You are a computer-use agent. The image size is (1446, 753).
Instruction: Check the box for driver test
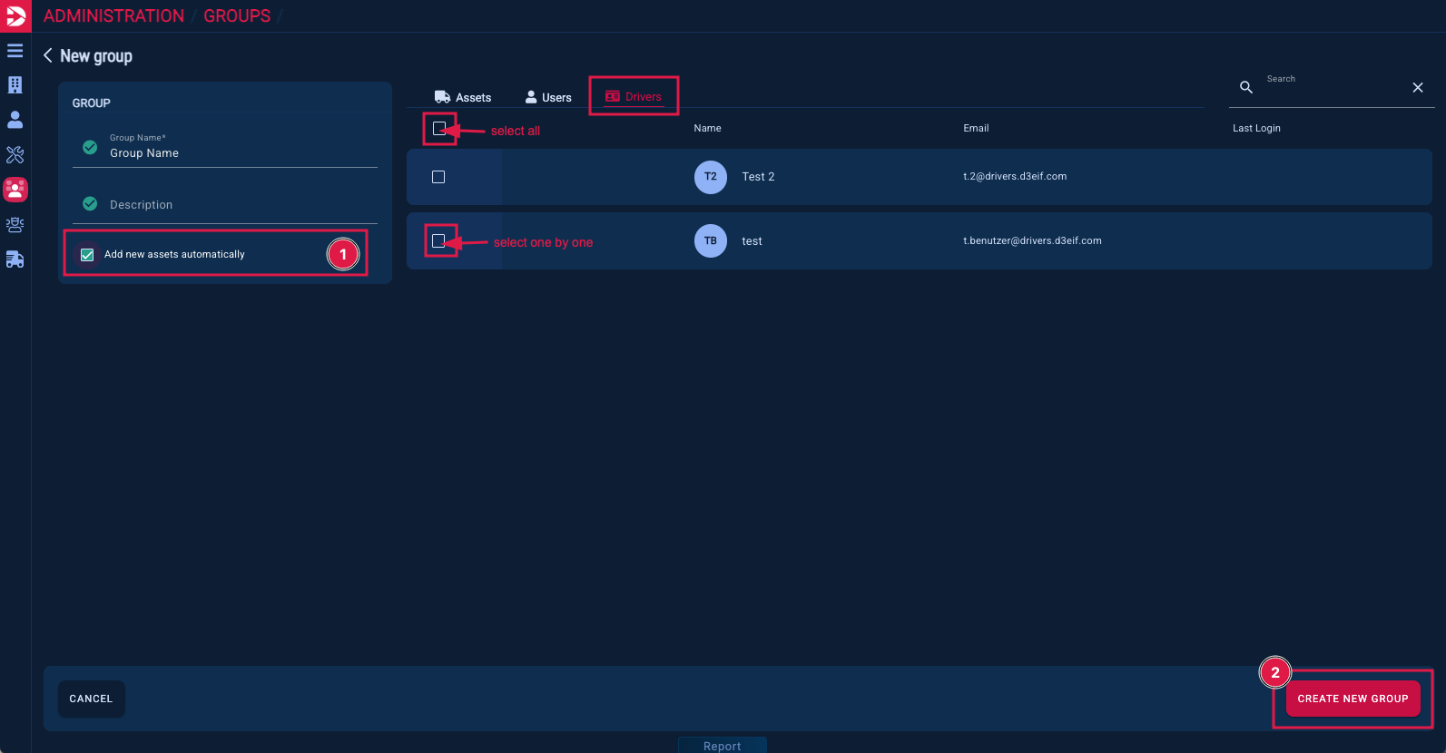(x=438, y=241)
